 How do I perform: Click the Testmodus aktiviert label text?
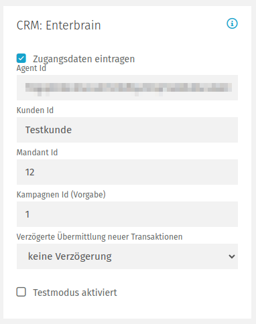(x=75, y=293)
